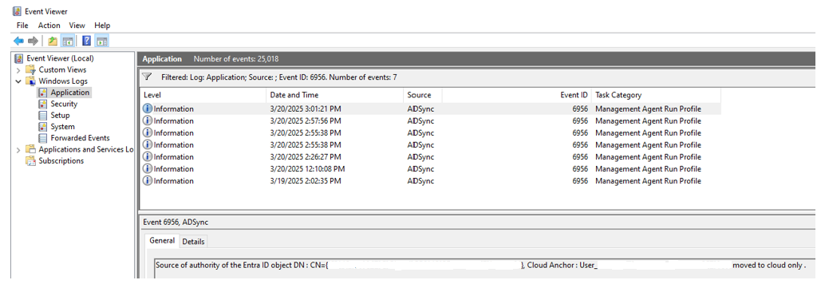Click info icon of 12:10:08 PM event
The height and width of the screenshot is (292, 825).
(x=148, y=169)
